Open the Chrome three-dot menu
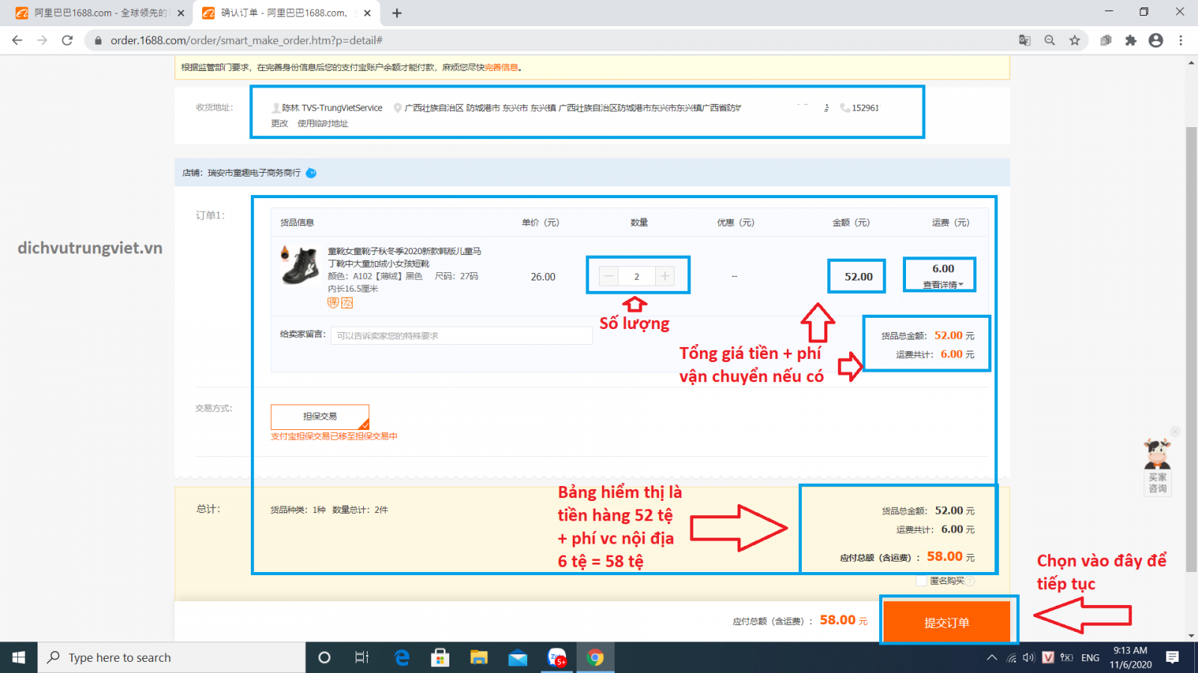The width and height of the screenshot is (1198, 673). point(1181,40)
